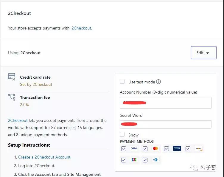Click the card logo right of AMEX

tap(199, 148)
